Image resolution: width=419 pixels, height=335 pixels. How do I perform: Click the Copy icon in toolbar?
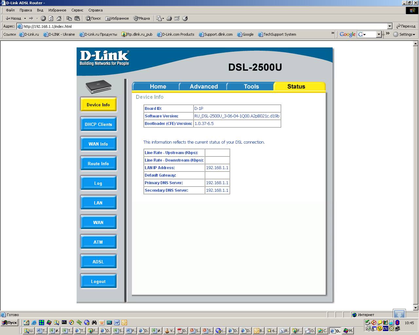coord(69,18)
